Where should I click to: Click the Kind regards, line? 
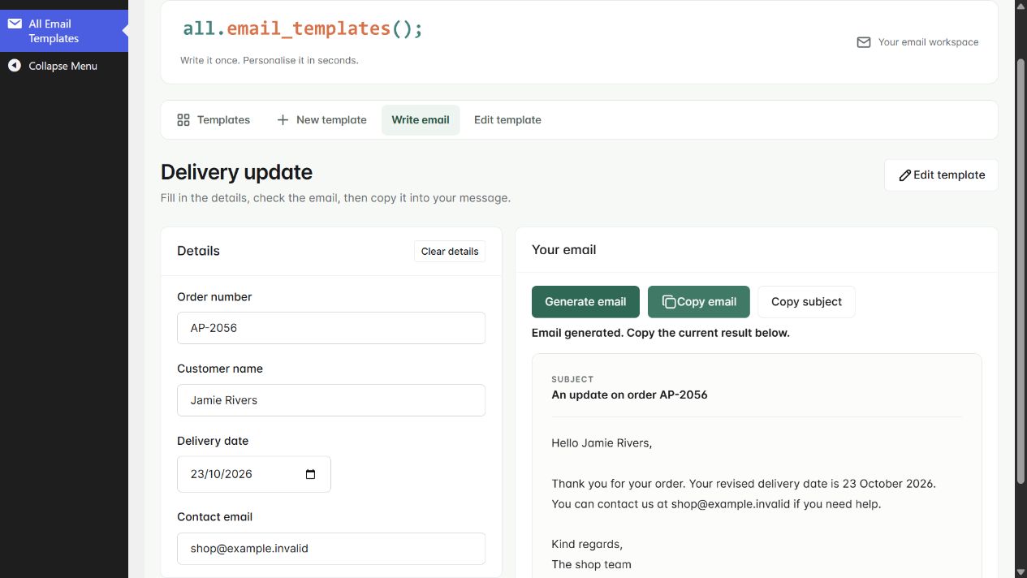[x=587, y=544]
